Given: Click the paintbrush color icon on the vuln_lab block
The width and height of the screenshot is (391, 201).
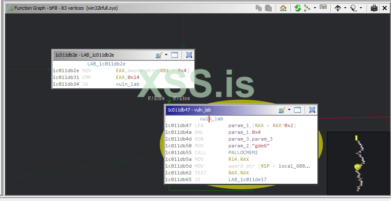Looking at the screenshot, I should 282,110.
